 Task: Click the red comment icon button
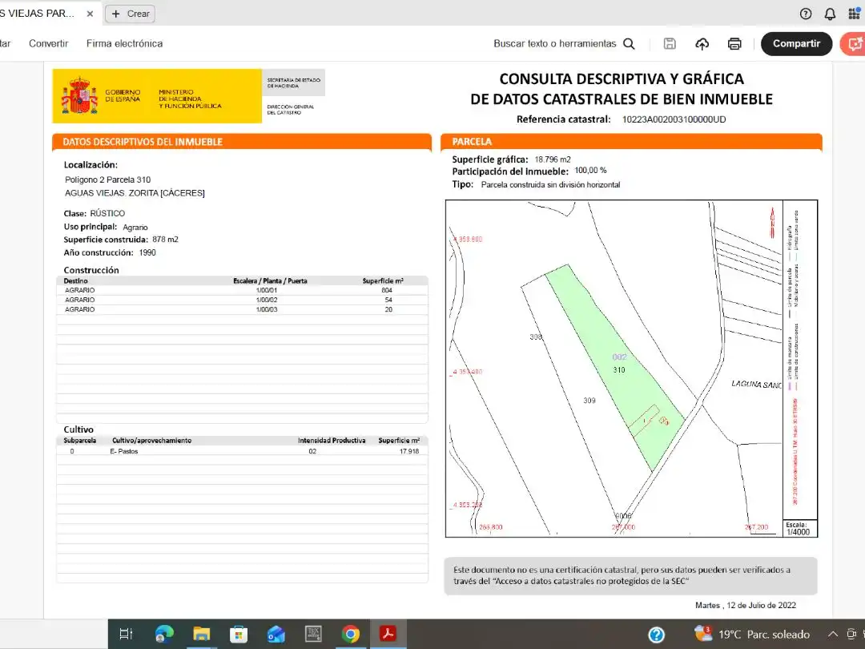853,43
